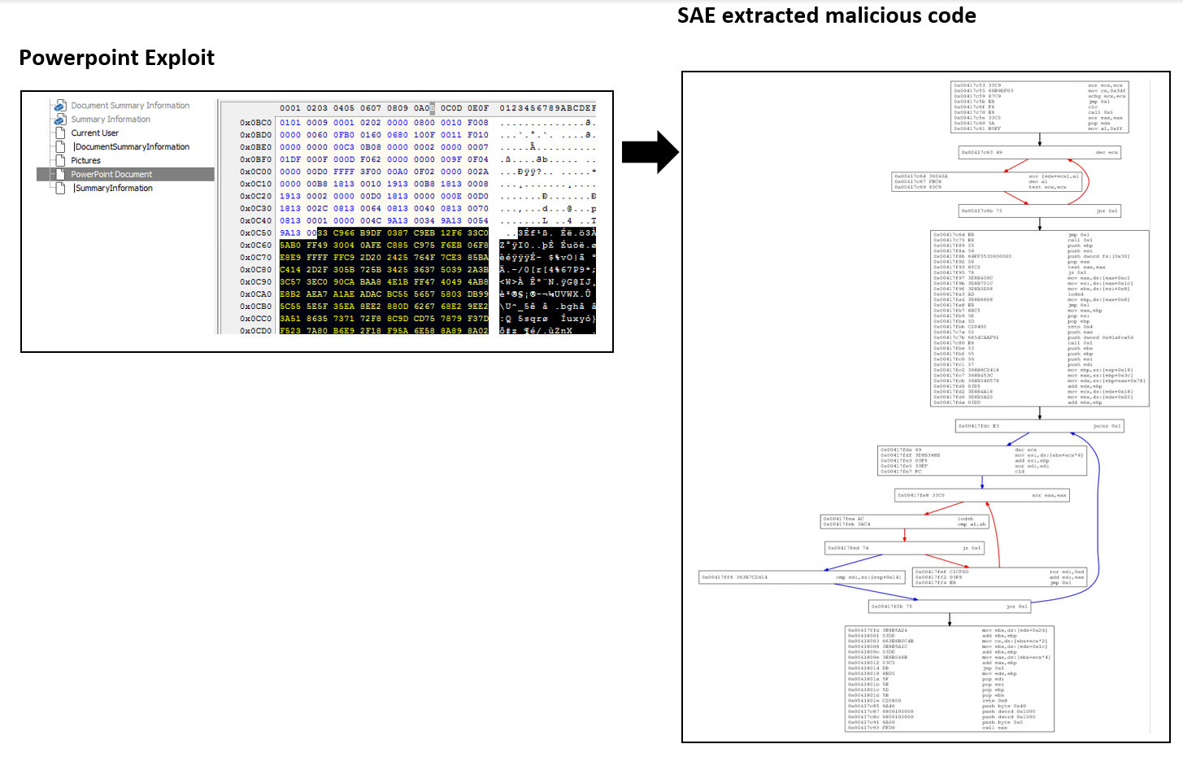Click the page icon beside DocumentSummaryInformation stream
Screen dimensions: 1183x757
click(x=59, y=147)
